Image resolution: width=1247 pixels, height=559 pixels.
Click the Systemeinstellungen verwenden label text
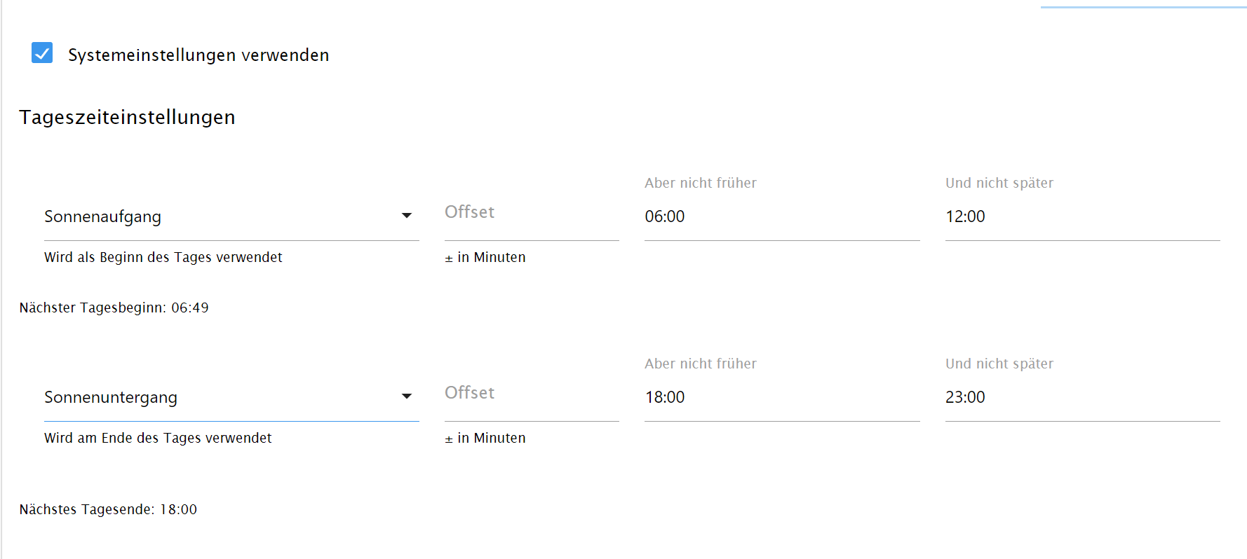click(x=198, y=55)
